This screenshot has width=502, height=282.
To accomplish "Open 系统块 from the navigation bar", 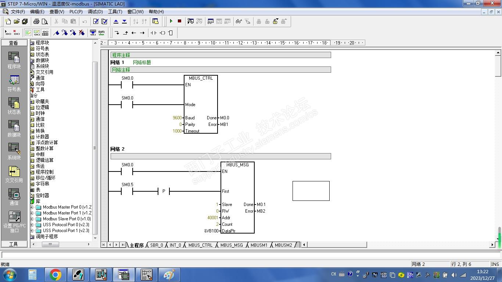I will (x=14, y=151).
